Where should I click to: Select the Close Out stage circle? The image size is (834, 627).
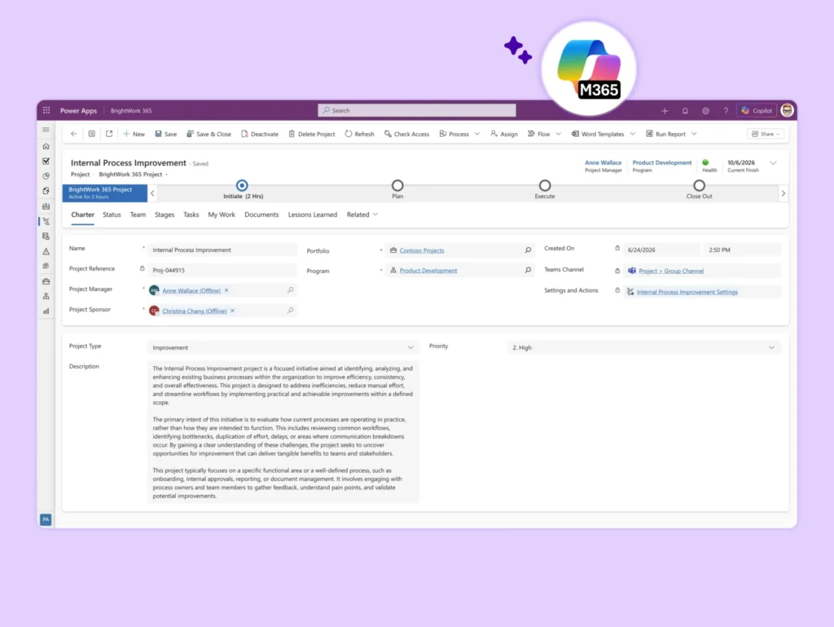pyautogui.click(x=699, y=185)
